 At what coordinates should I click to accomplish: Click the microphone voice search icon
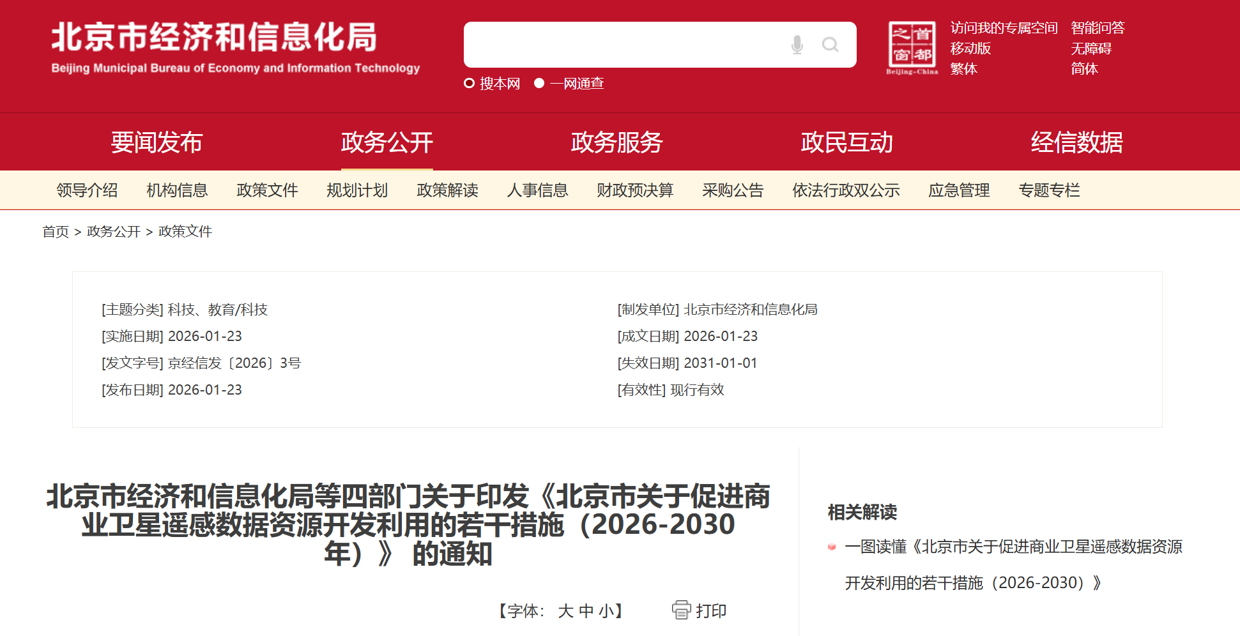click(x=797, y=45)
